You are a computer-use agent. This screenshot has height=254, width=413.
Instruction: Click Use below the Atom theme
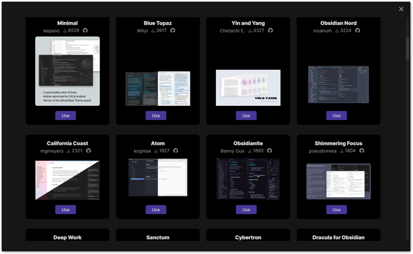tap(156, 210)
